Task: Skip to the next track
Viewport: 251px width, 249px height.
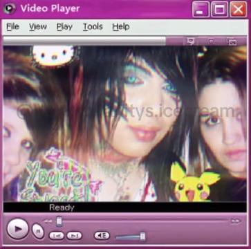Action: (x=74, y=236)
